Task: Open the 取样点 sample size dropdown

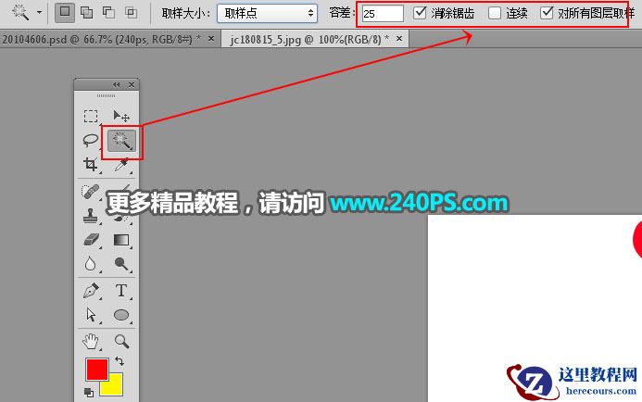Action: click(x=267, y=14)
